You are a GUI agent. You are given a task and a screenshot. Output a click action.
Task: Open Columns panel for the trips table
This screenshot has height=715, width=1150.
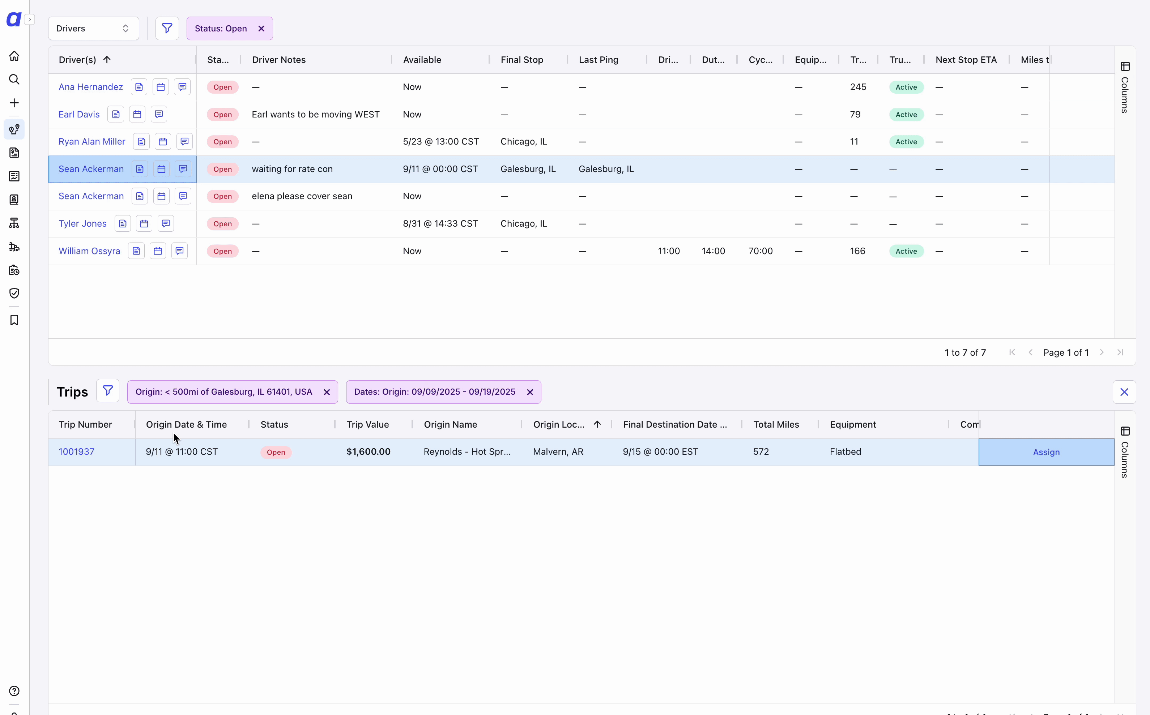click(x=1125, y=452)
